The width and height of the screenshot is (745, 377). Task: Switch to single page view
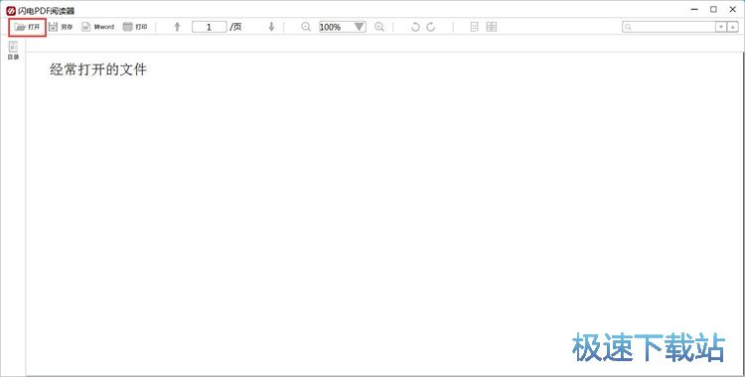(474, 27)
